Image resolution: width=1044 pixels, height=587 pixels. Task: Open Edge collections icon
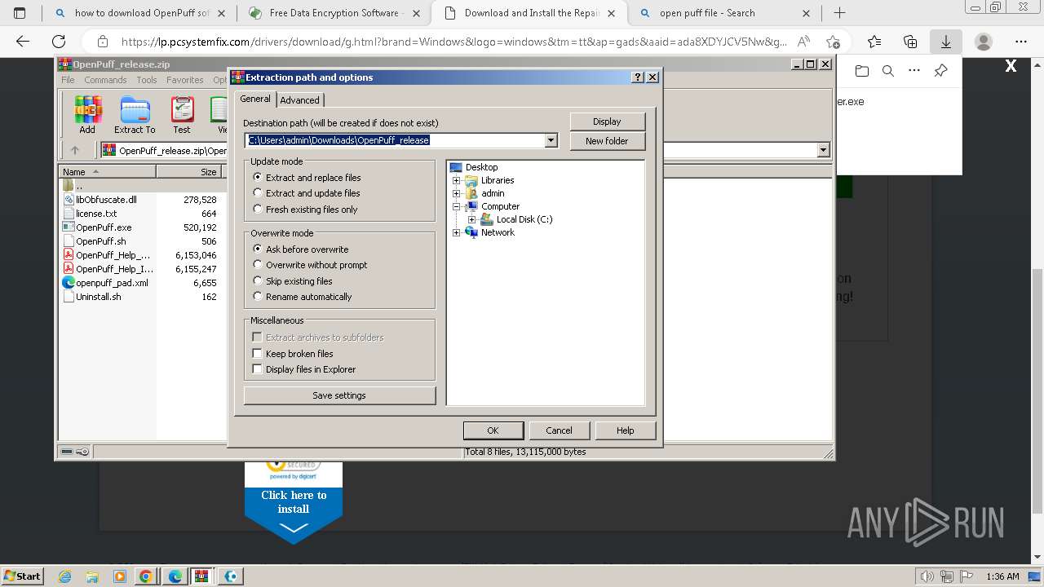910,42
